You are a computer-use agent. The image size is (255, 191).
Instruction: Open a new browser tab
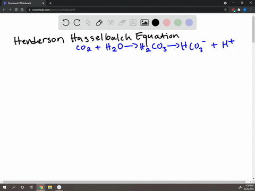point(50,3)
